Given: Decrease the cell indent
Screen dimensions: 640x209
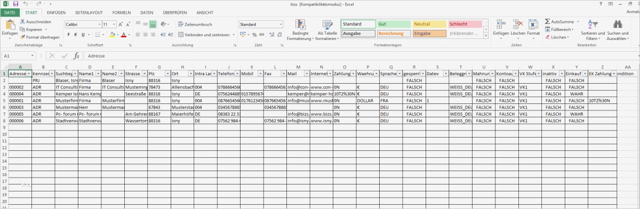Looking at the screenshot, I should coord(163,35).
